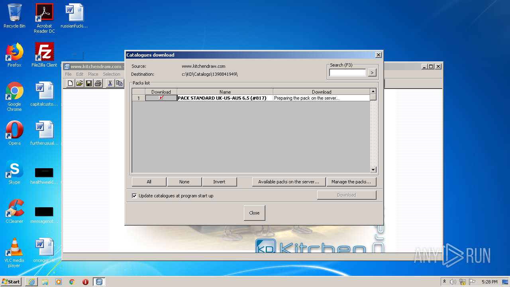Open Chrome from the taskbar
510x287 pixels.
(72, 282)
